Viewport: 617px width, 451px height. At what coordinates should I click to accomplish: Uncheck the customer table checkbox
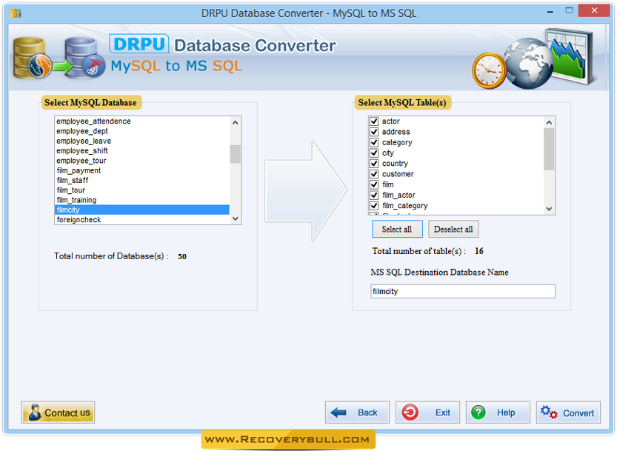(374, 174)
